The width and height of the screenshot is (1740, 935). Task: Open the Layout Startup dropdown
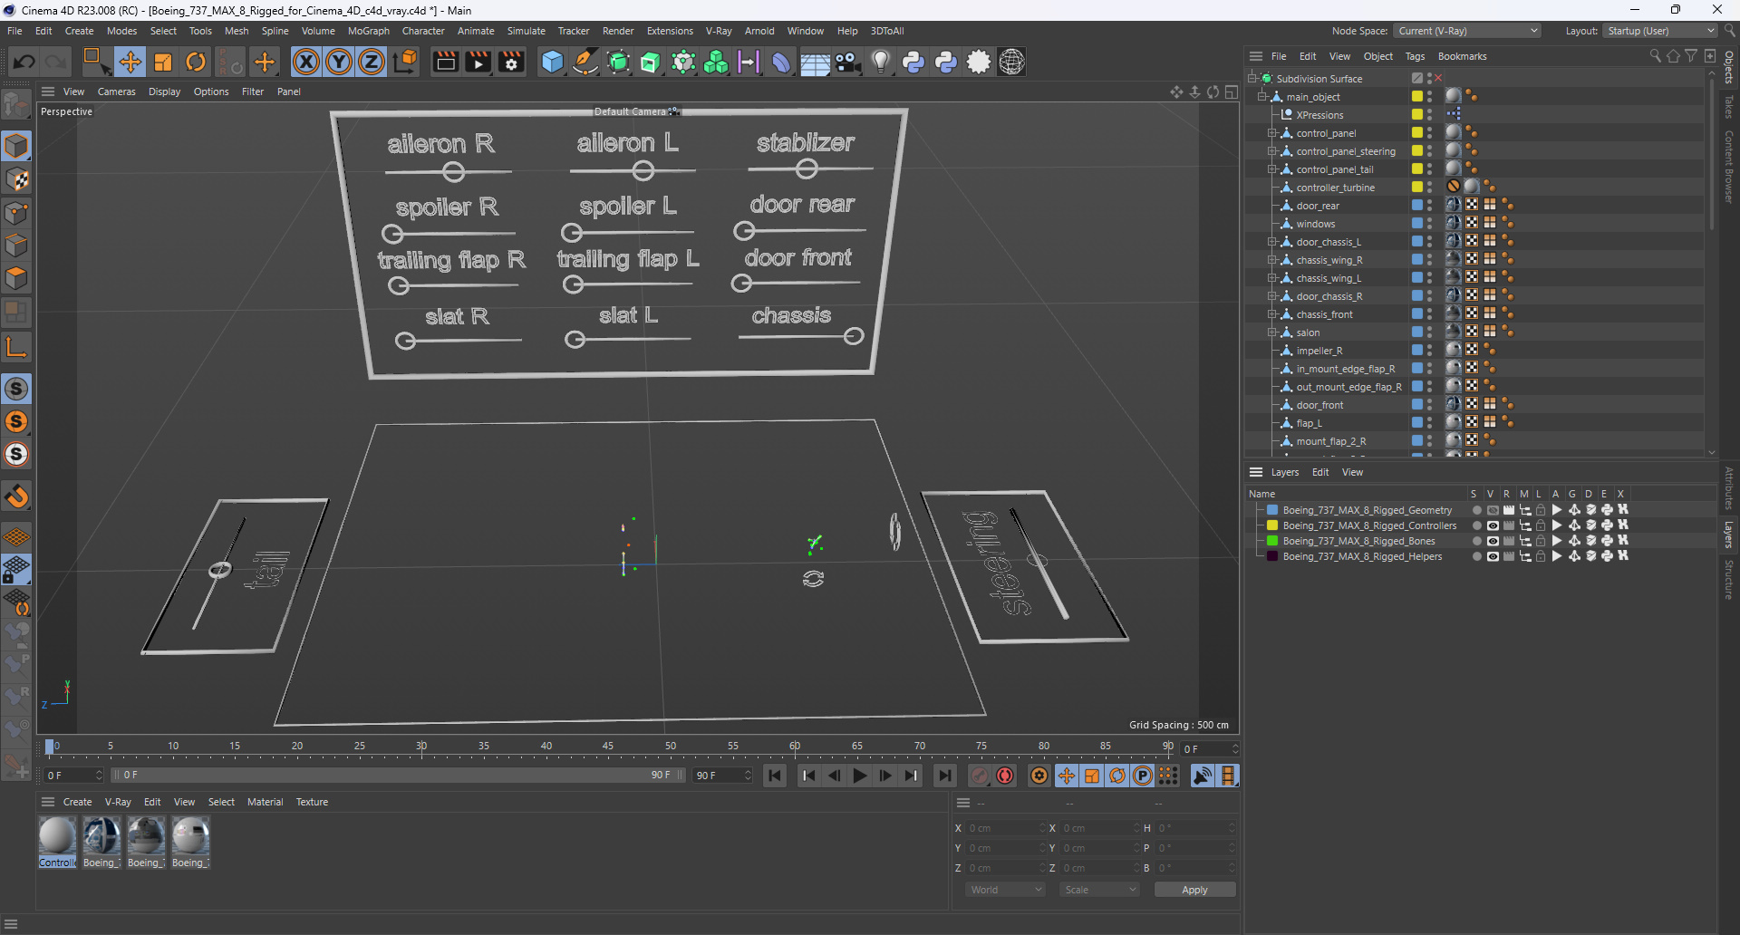(x=1658, y=31)
